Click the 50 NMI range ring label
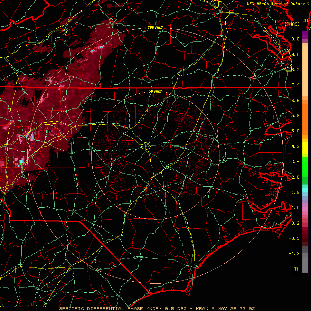 tap(155, 91)
